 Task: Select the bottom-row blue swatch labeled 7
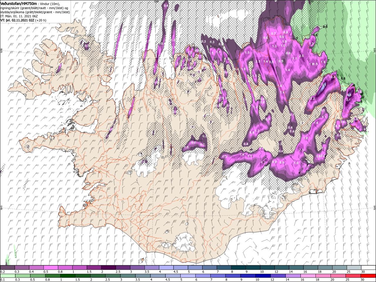coord(218,276)
